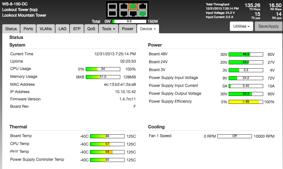Click the CPU Usage progress bar
Screen dimensions: 283x169
pos(103,69)
